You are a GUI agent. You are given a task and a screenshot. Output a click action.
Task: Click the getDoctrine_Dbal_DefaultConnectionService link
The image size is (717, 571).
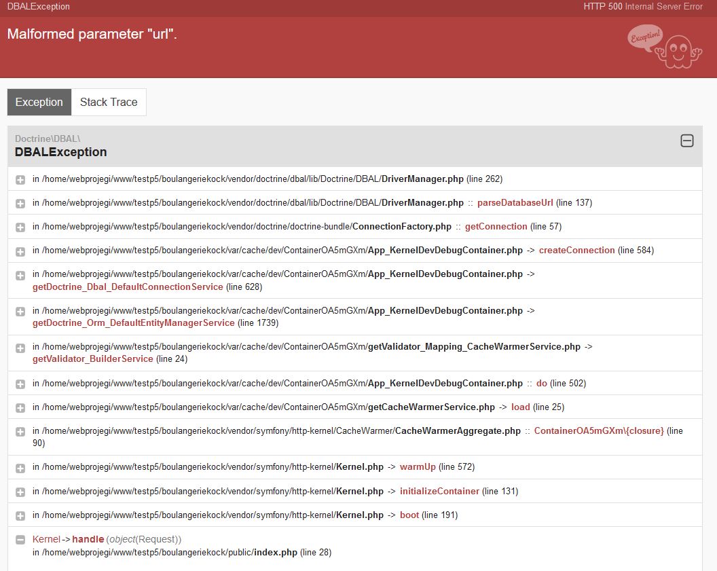pos(128,287)
